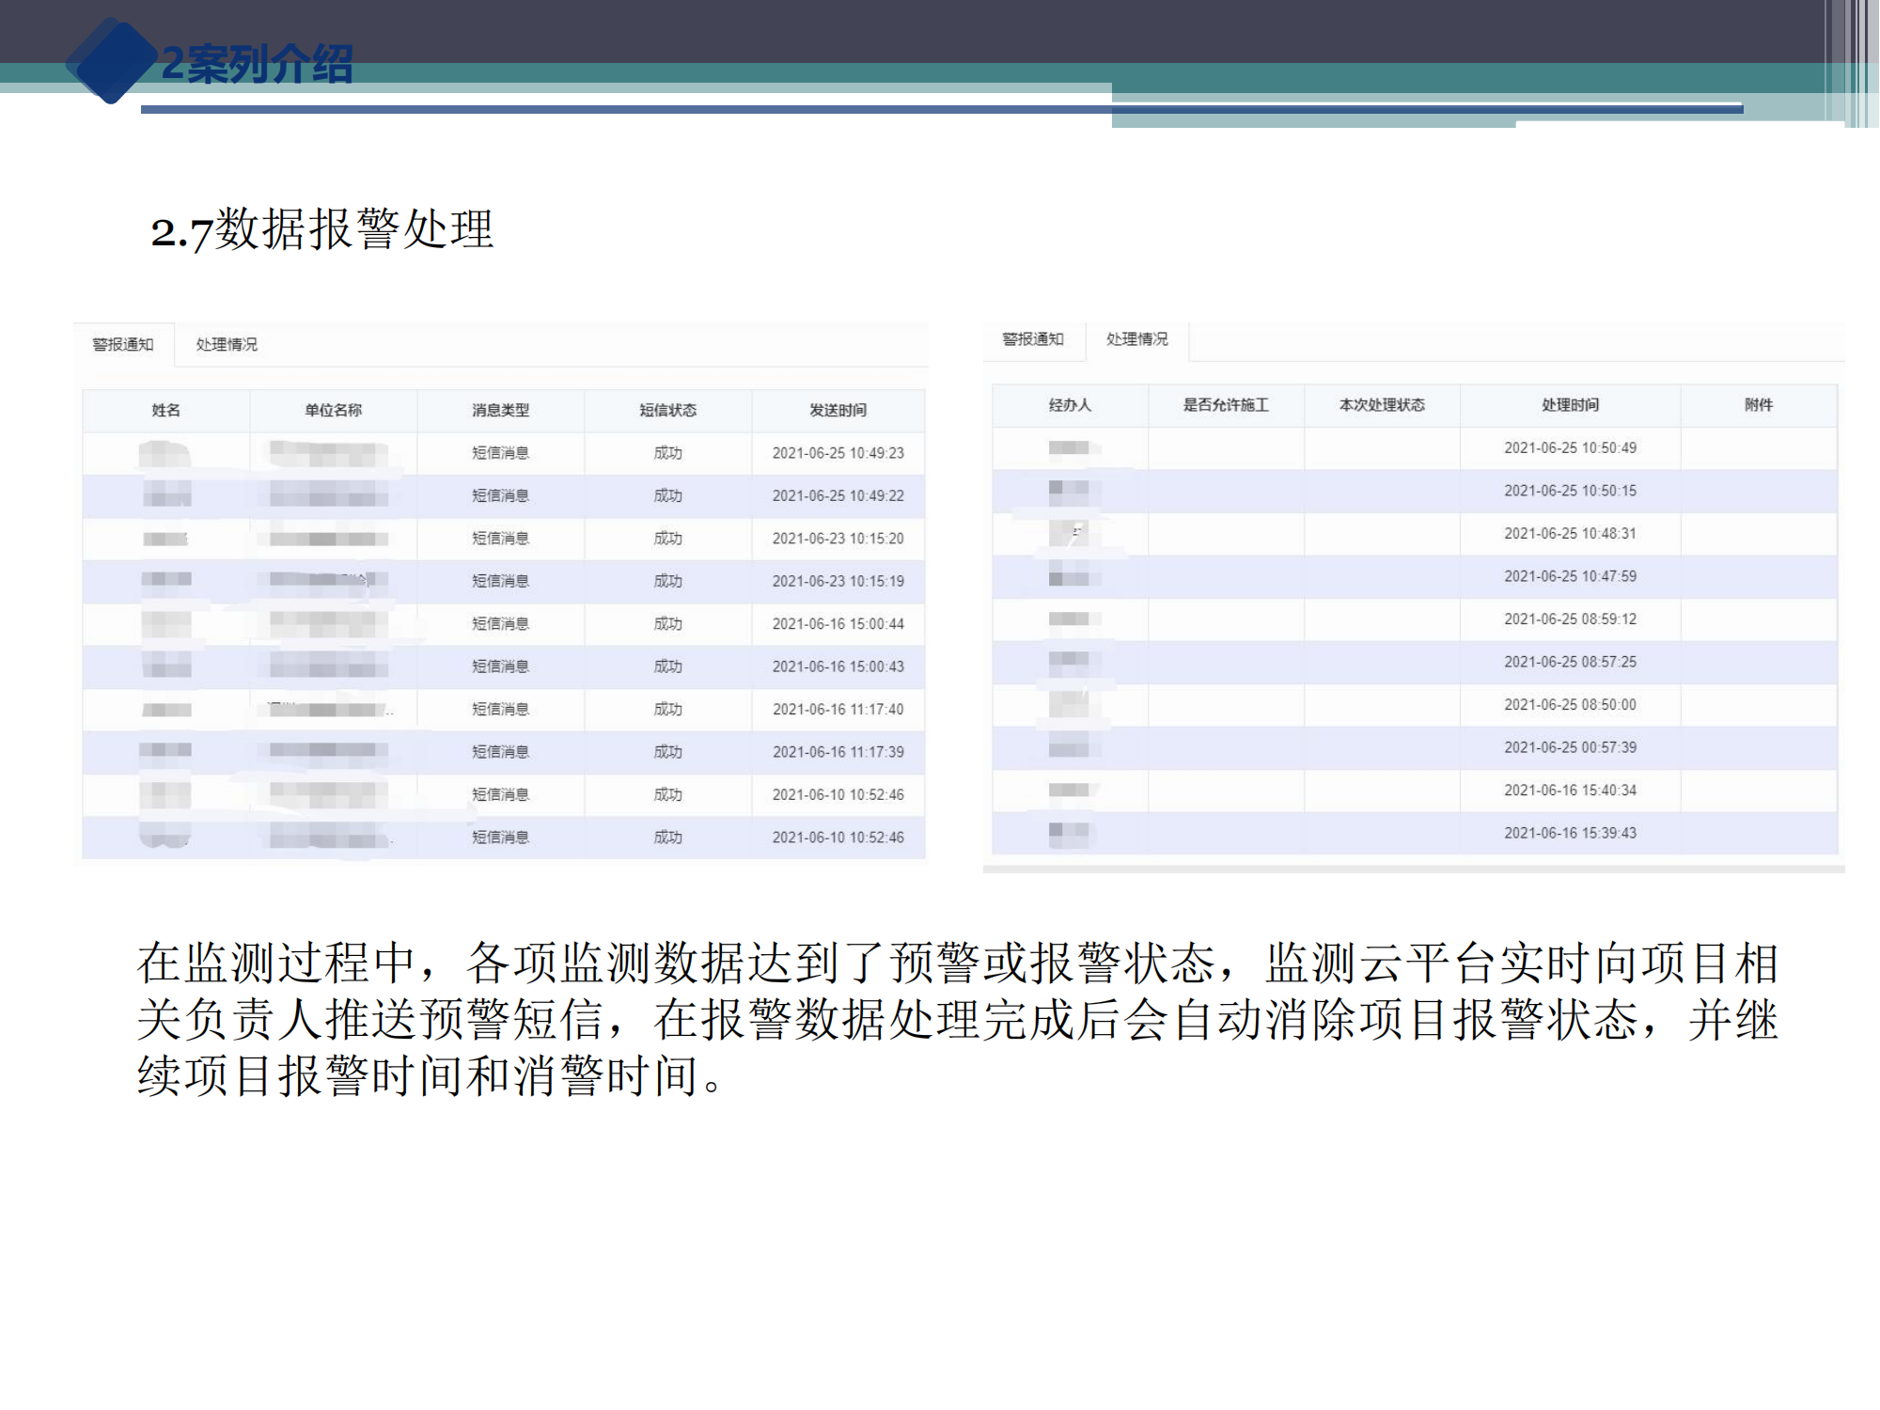Viewport: 1880px width, 1410px height.
Task: Select processing time 2021-06-16 15:40:34
Action: (x=1571, y=791)
